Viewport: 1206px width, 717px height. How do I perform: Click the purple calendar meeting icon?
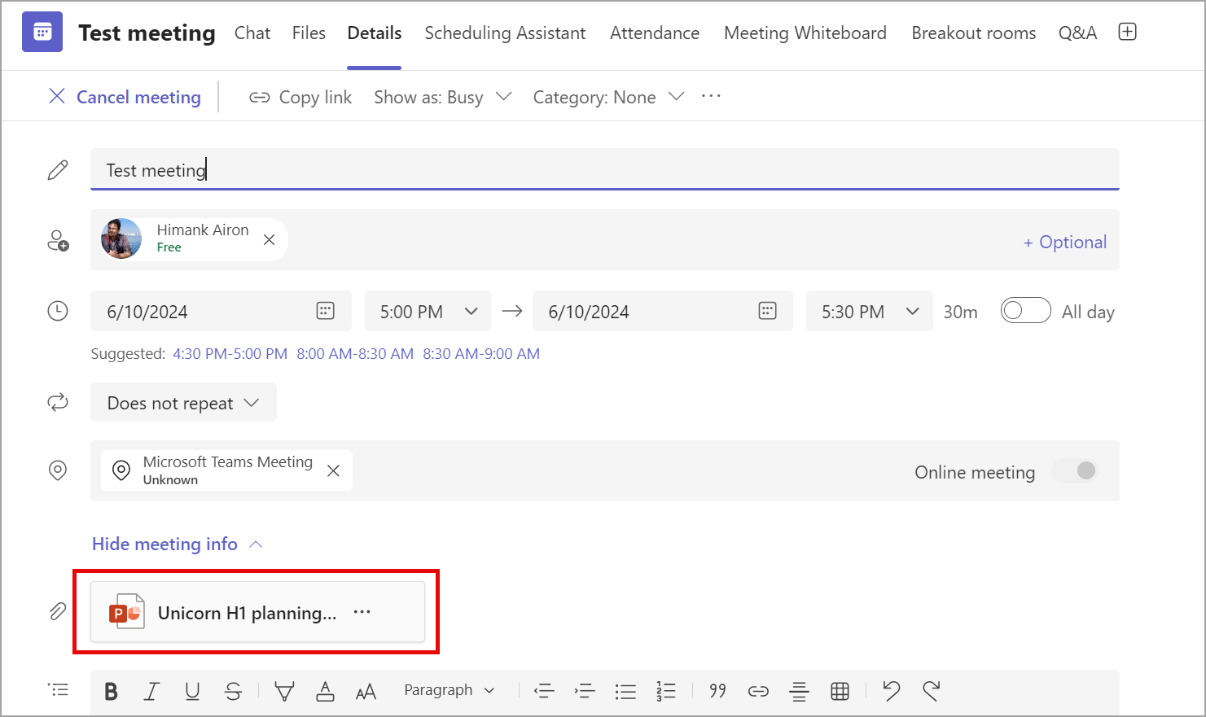[42, 33]
